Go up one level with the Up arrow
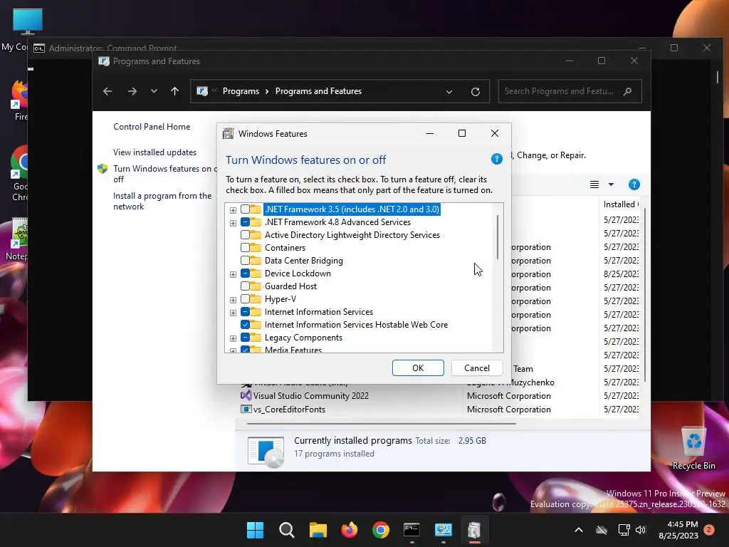Screen dimensions: 729x547 pyautogui.click(x=175, y=91)
